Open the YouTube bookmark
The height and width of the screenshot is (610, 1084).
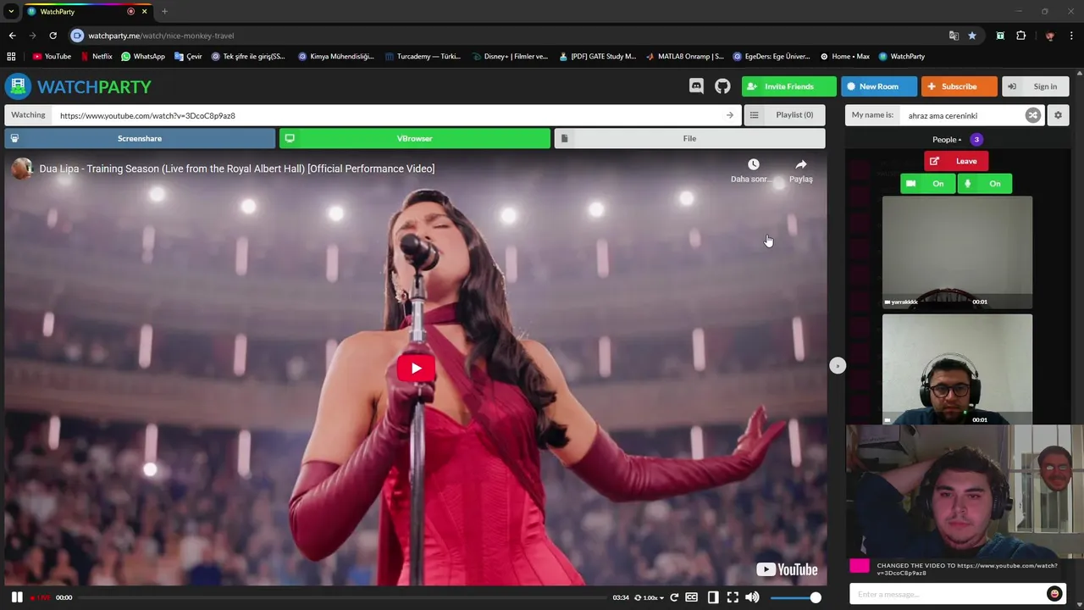coord(52,57)
